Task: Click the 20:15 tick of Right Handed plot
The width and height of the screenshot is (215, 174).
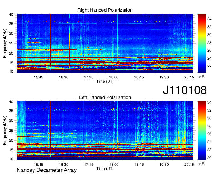Action: pyautogui.click(x=189, y=77)
